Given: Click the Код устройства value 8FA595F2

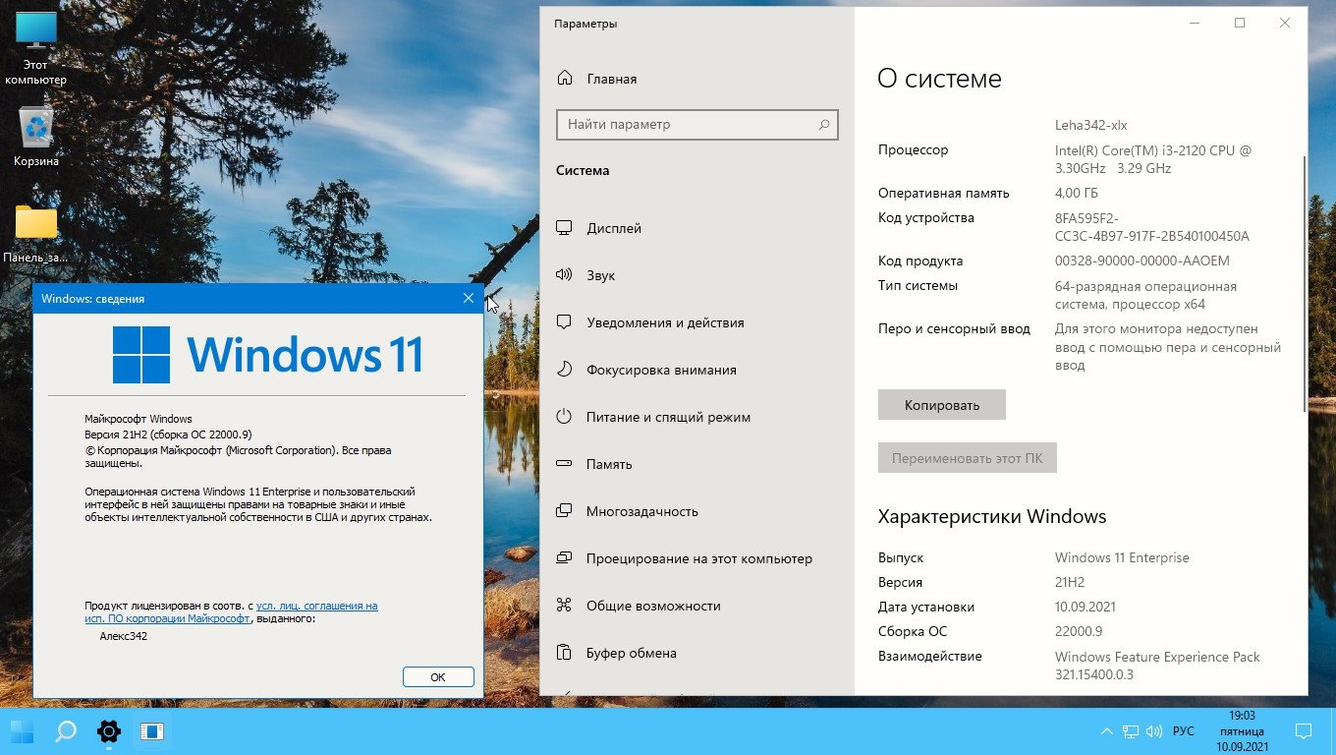Looking at the screenshot, I should (1152, 227).
